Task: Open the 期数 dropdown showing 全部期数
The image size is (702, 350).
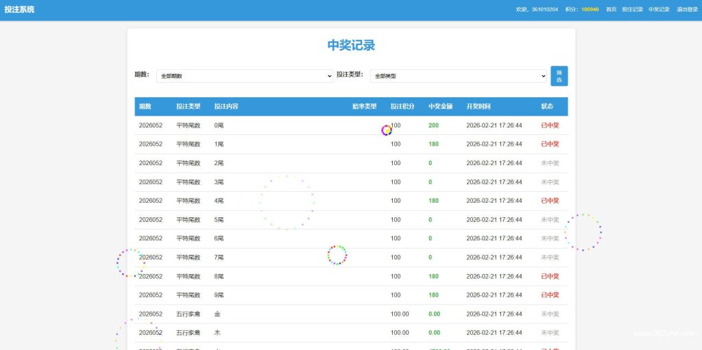Action: [x=245, y=76]
